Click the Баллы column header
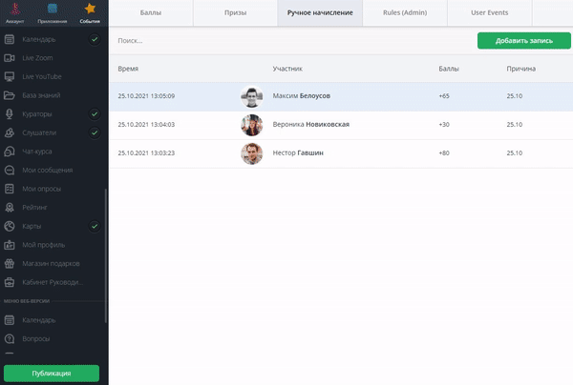The image size is (573, 385). [449, 69]
